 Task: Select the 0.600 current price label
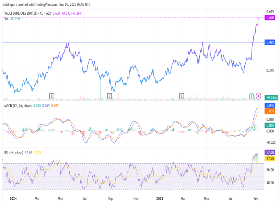coord(270,17)
